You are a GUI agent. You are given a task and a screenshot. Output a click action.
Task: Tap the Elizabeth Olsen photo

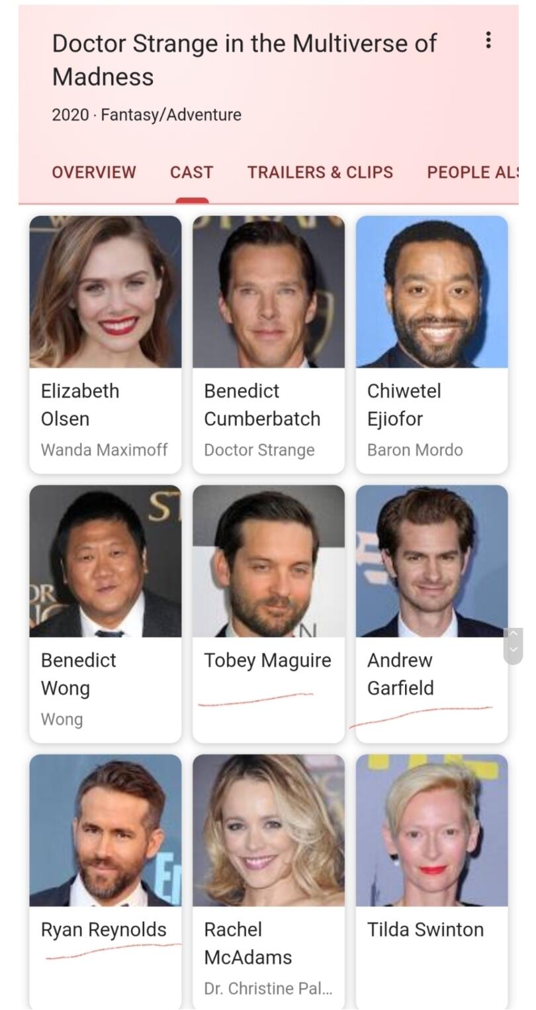(x=105, y=291)
